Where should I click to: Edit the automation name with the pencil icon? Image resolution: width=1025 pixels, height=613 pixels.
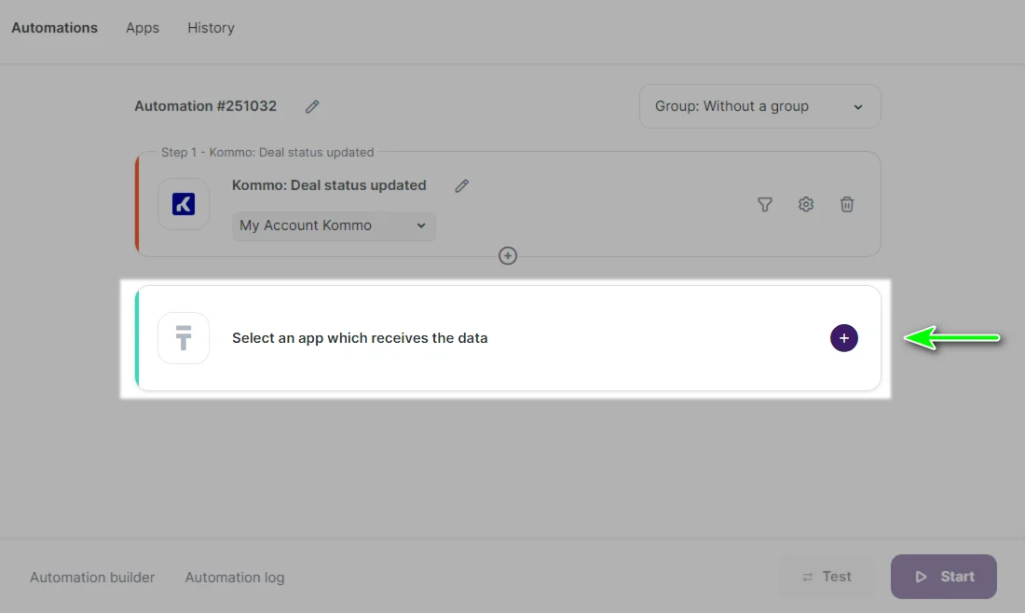(311, 106)
